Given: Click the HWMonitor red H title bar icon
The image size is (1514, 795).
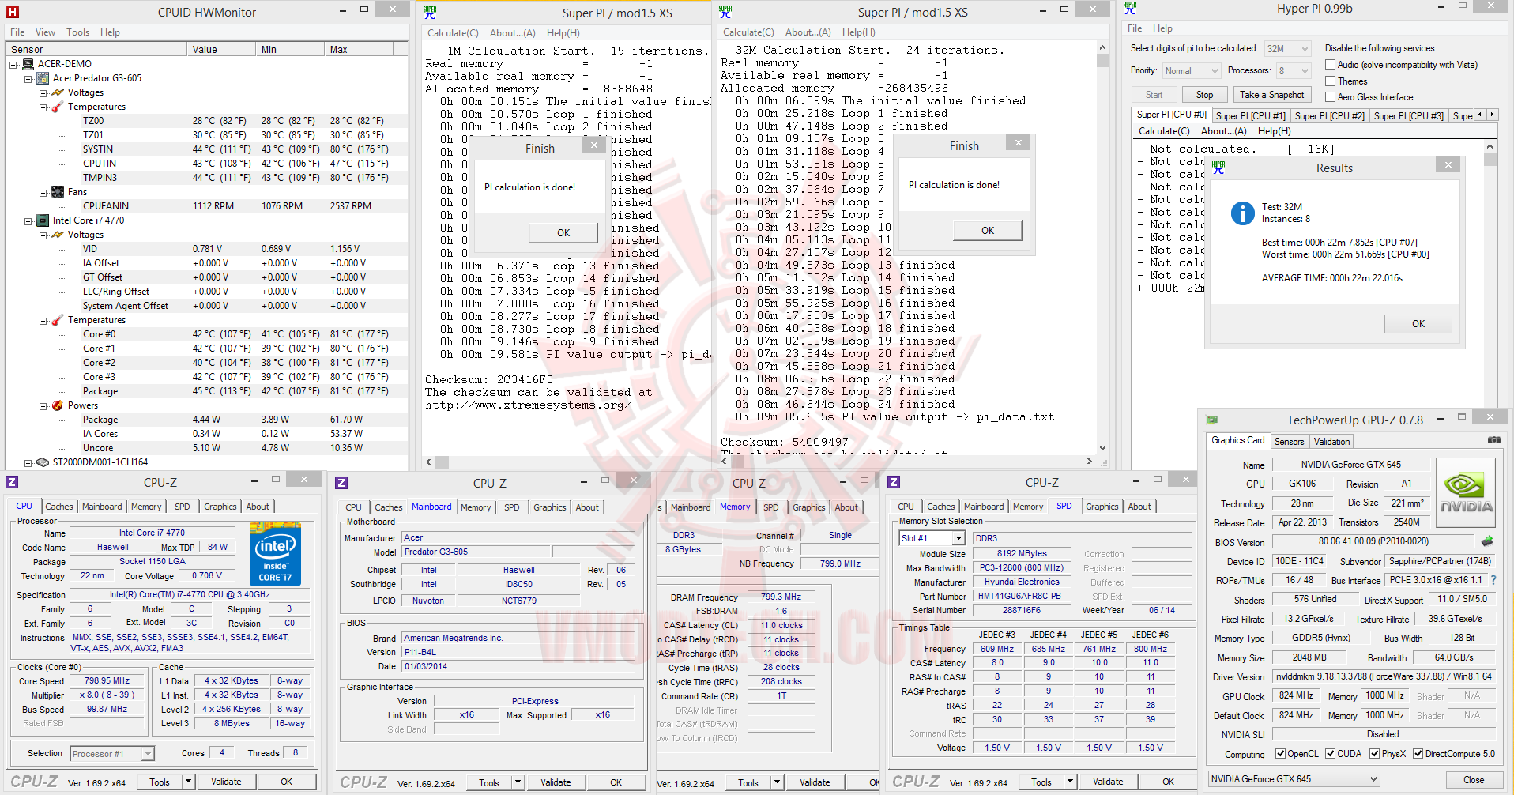Looking at the screenshot, I should coord(13,12).
